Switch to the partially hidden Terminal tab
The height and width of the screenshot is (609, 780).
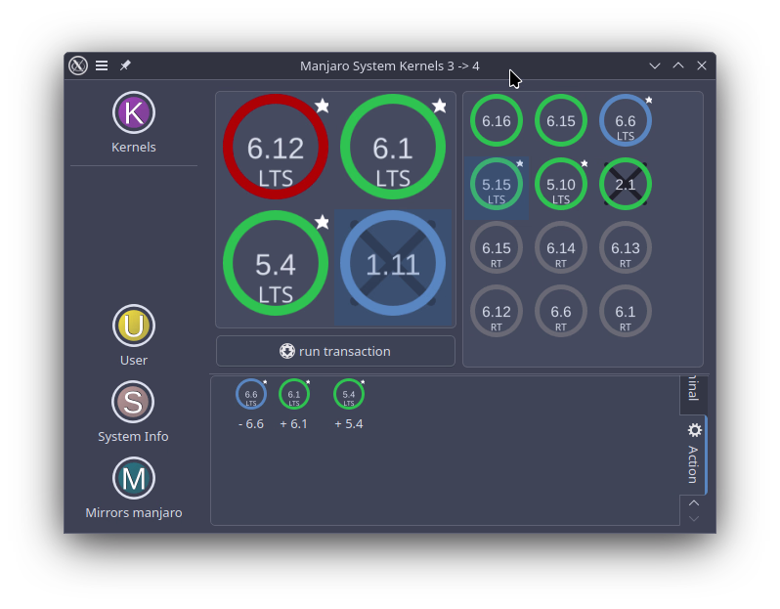point(693,395)
